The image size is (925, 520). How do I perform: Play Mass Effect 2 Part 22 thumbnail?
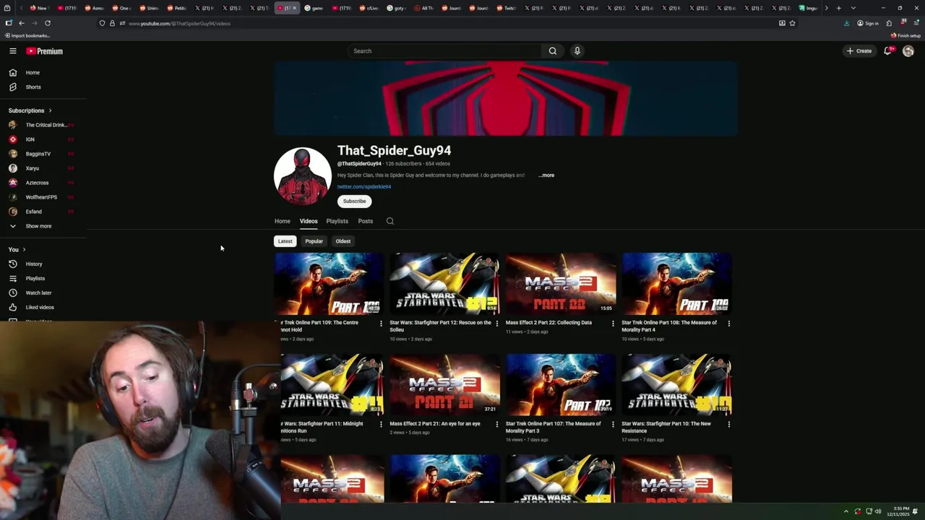pos(560,283)
